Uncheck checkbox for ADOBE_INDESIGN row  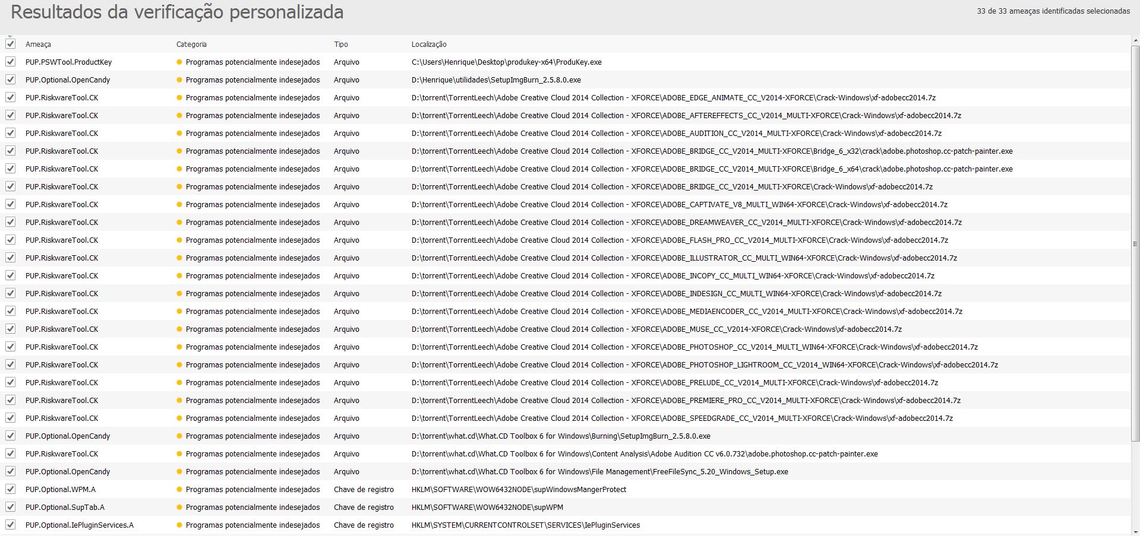(11, 293)
